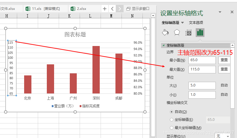Screen dimensions: 237x138
Task: Click the 最小值(N) field showing 65.0
Action: pyautogui.click(x=202, y=60)
